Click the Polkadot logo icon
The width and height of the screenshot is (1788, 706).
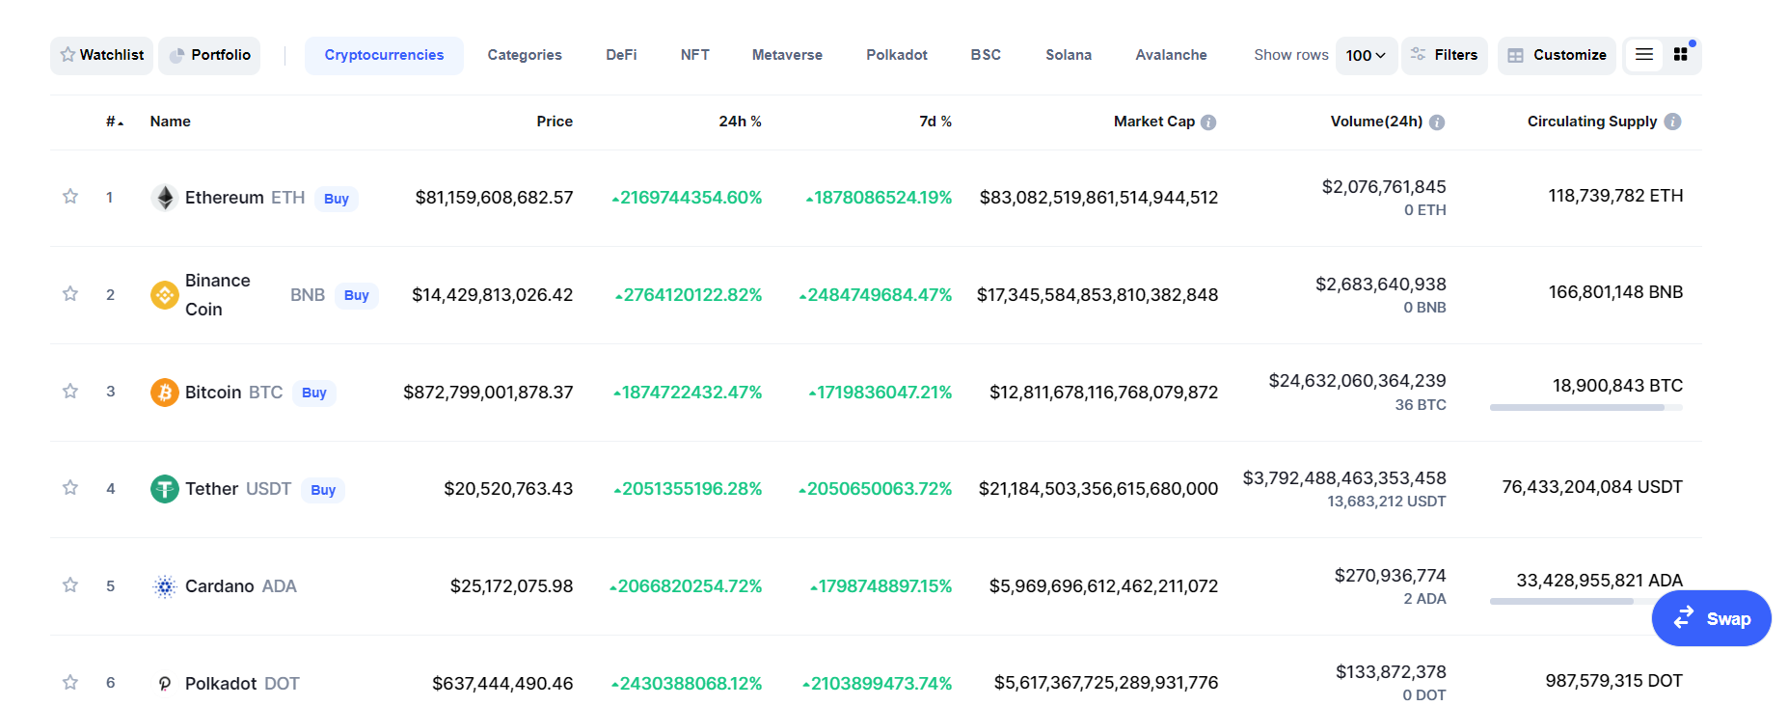click(x=165, y=684)
